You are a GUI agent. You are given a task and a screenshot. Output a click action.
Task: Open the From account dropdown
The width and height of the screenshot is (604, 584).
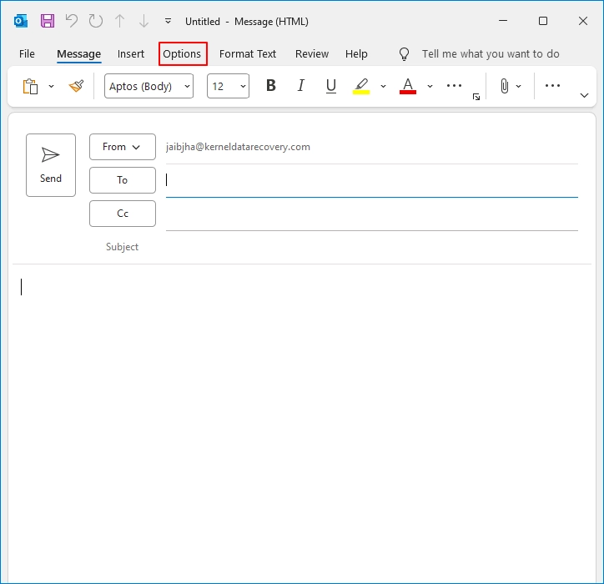123,147
